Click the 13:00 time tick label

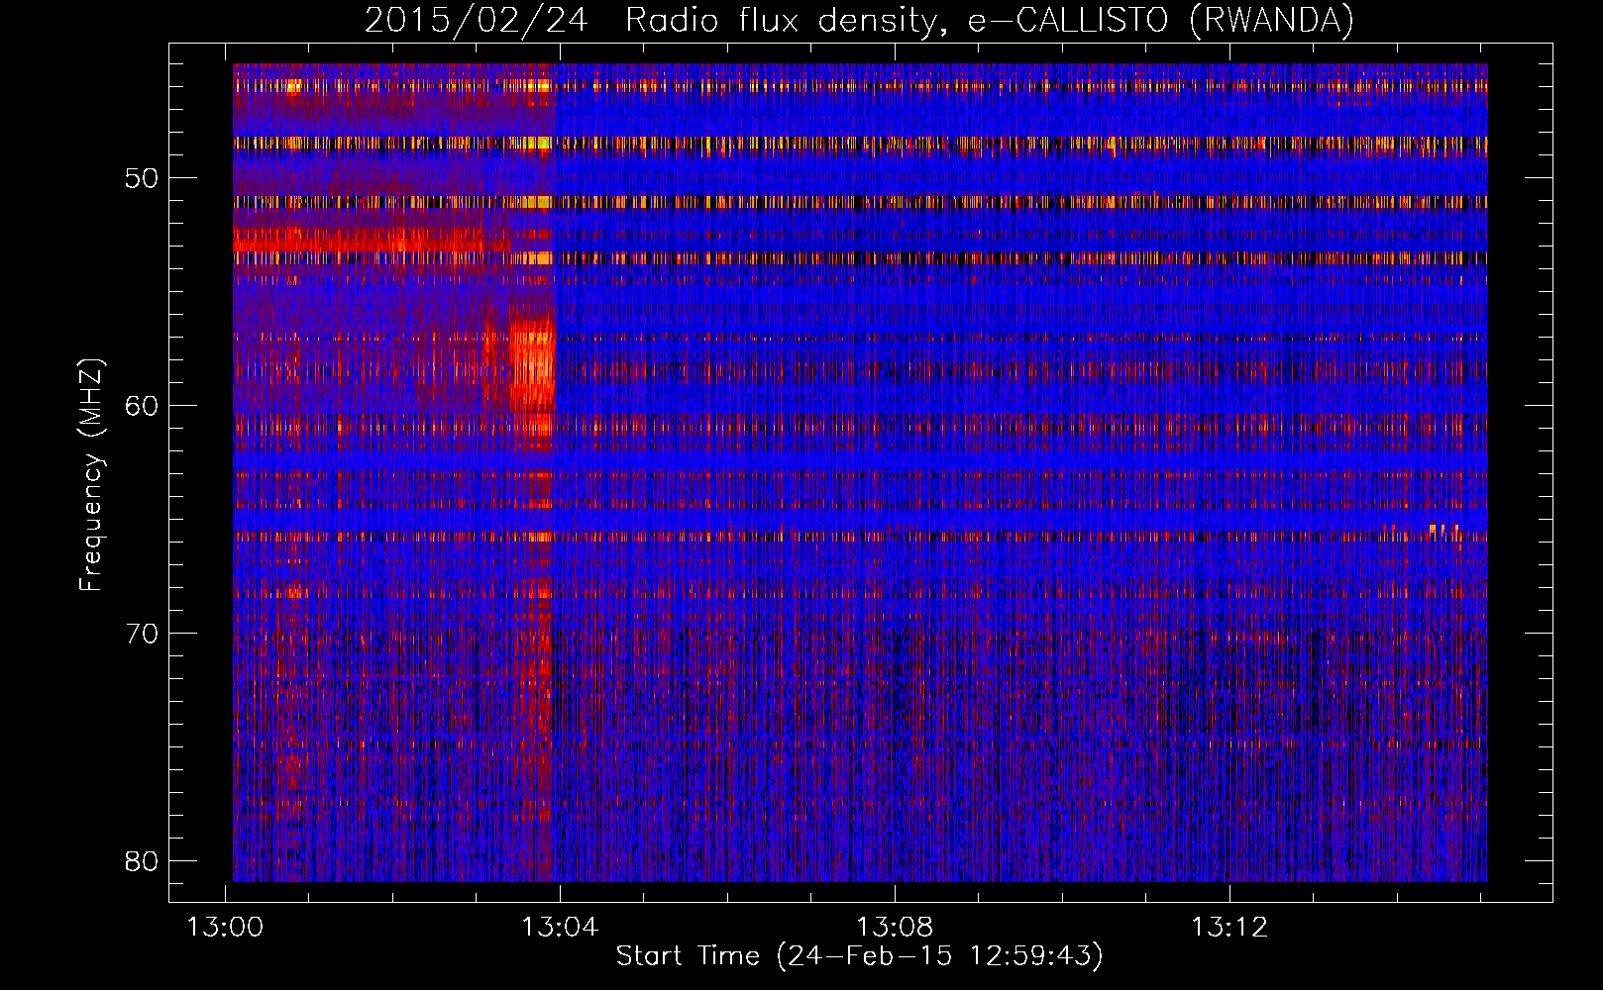point(226,928)
